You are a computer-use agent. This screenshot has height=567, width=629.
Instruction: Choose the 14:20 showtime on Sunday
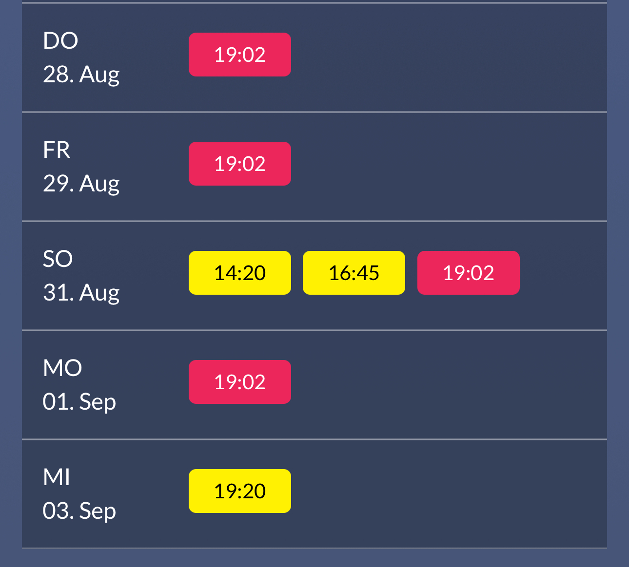tap(240, 273)
